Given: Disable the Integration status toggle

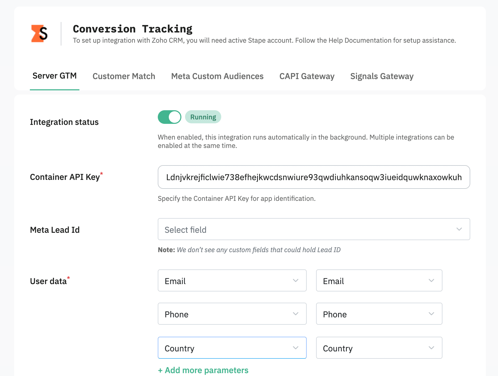Looking at the screenshot, I should click(169, 117).
